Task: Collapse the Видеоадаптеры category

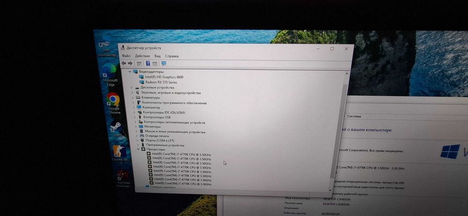Action: click(130, 72)
